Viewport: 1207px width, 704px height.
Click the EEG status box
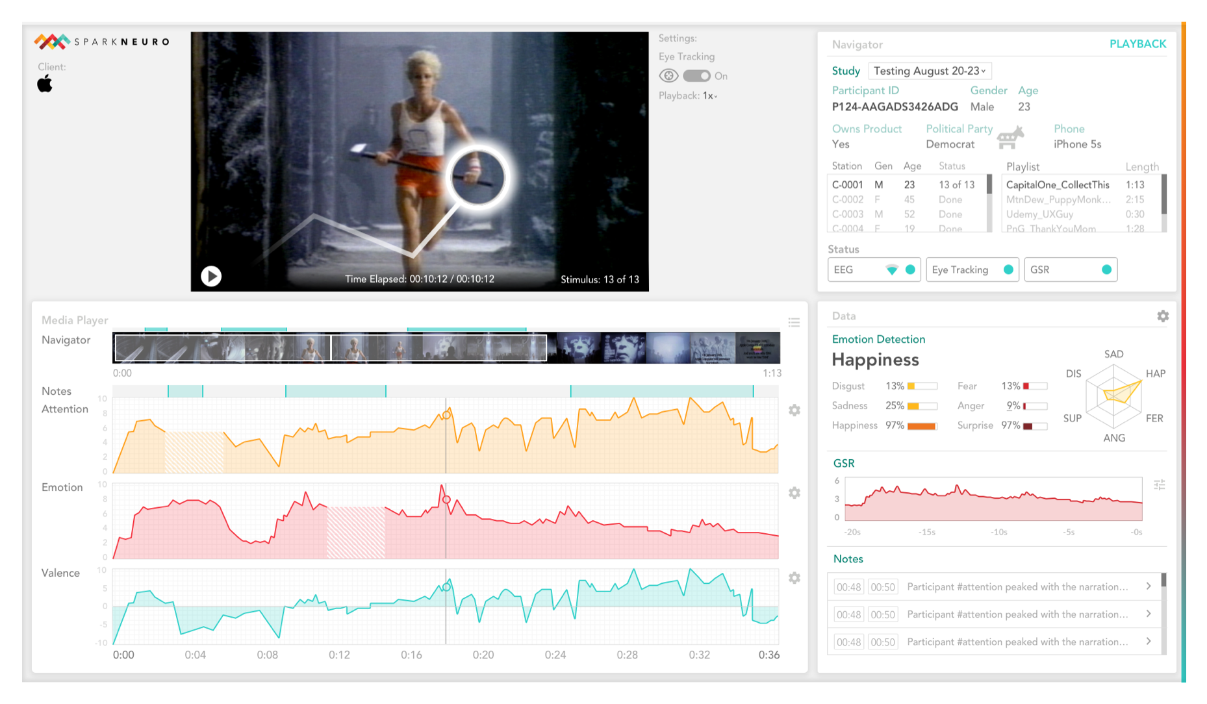874,270
